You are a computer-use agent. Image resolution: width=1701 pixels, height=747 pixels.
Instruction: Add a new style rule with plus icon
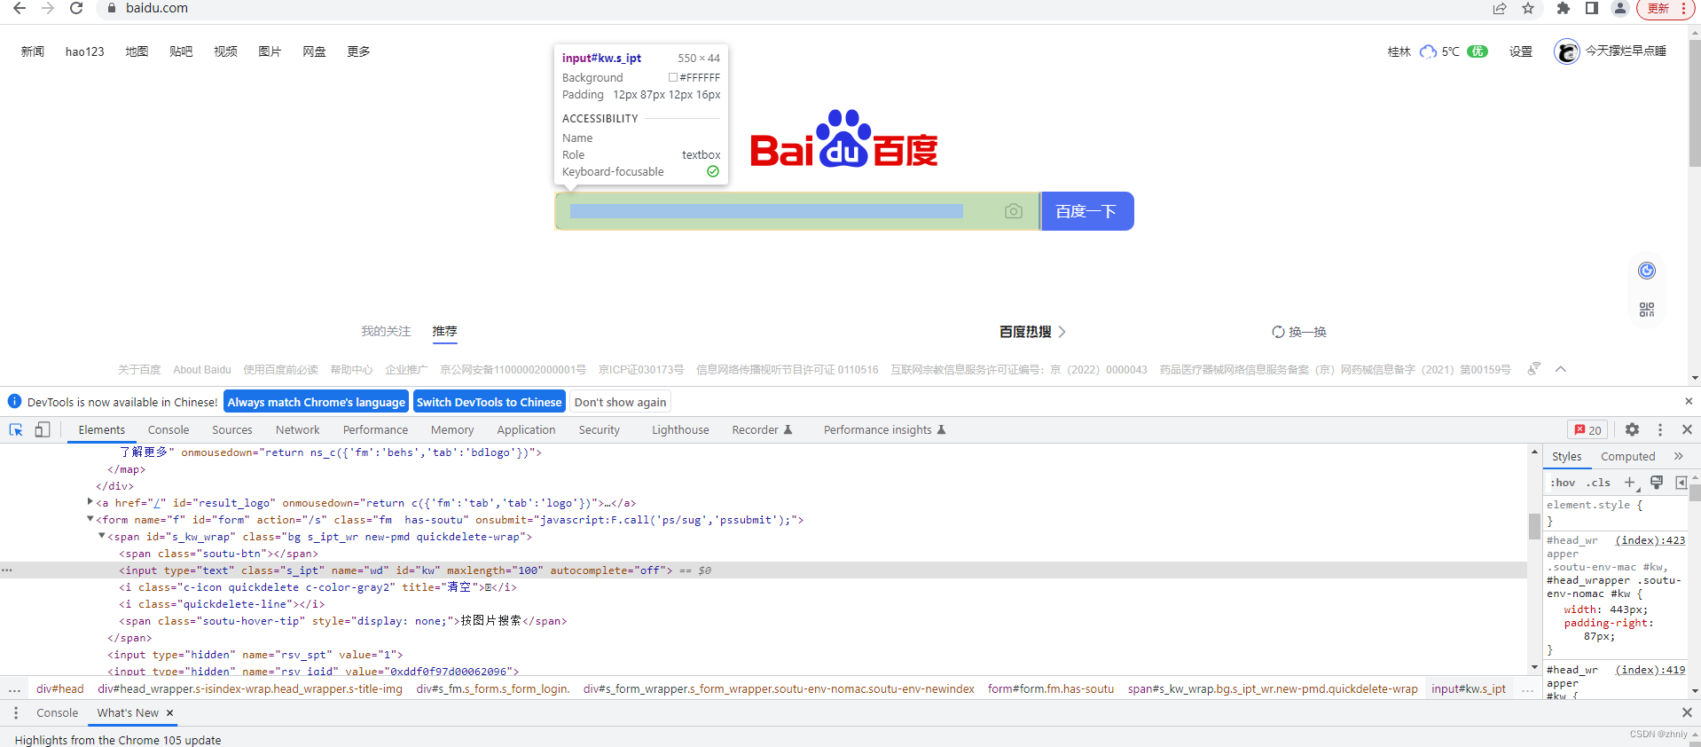point(1630,483)
